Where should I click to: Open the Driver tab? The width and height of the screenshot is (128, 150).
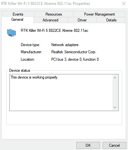coord(82,20)
